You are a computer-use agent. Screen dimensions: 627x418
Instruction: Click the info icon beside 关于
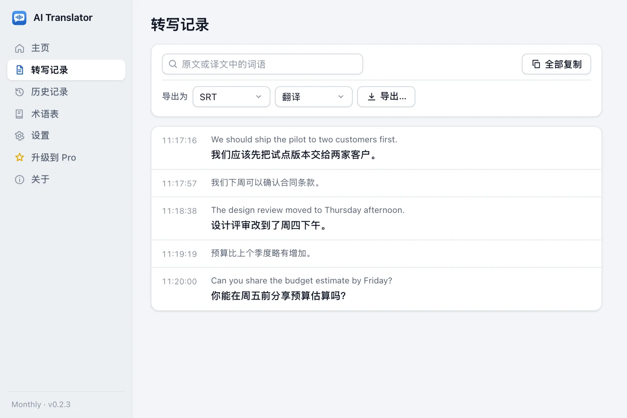point(20,179)
